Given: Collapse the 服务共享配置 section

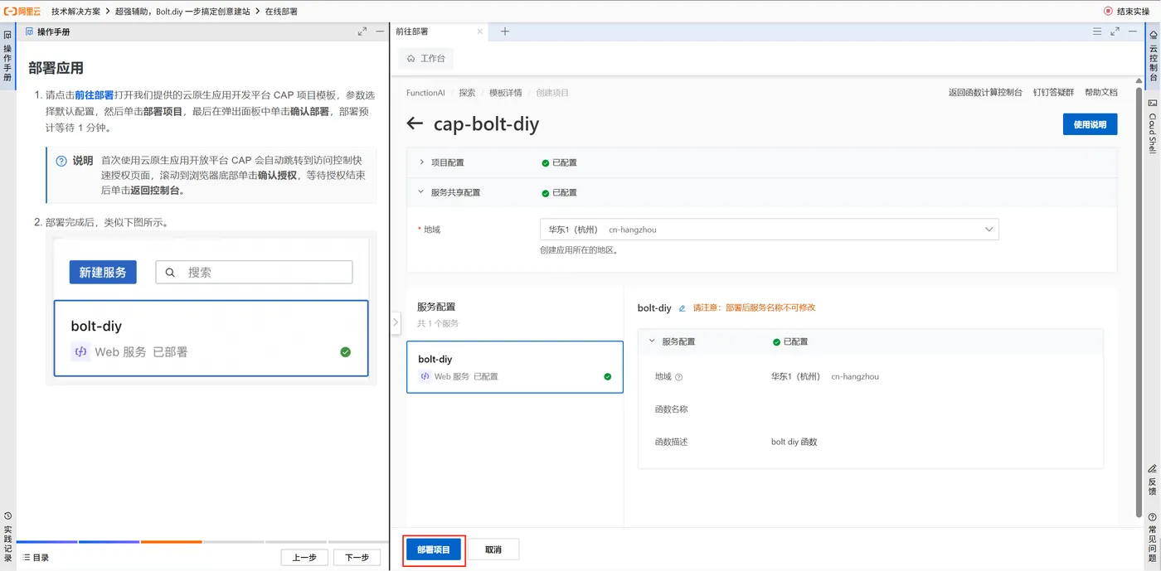Looking at the screenshot, I should click(421, 192).
